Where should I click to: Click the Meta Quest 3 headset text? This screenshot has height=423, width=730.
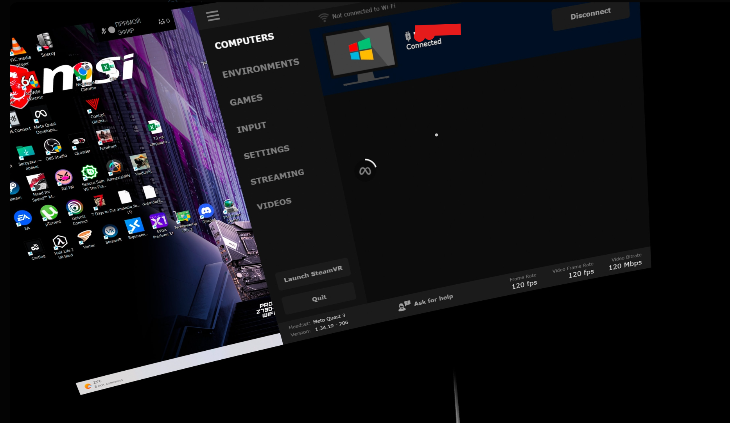tap(329, 318)
